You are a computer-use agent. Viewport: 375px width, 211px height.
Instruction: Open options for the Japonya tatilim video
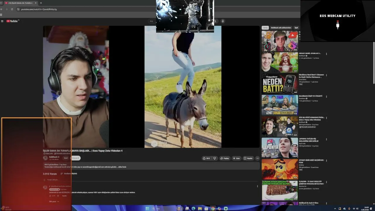pos(326,139)
